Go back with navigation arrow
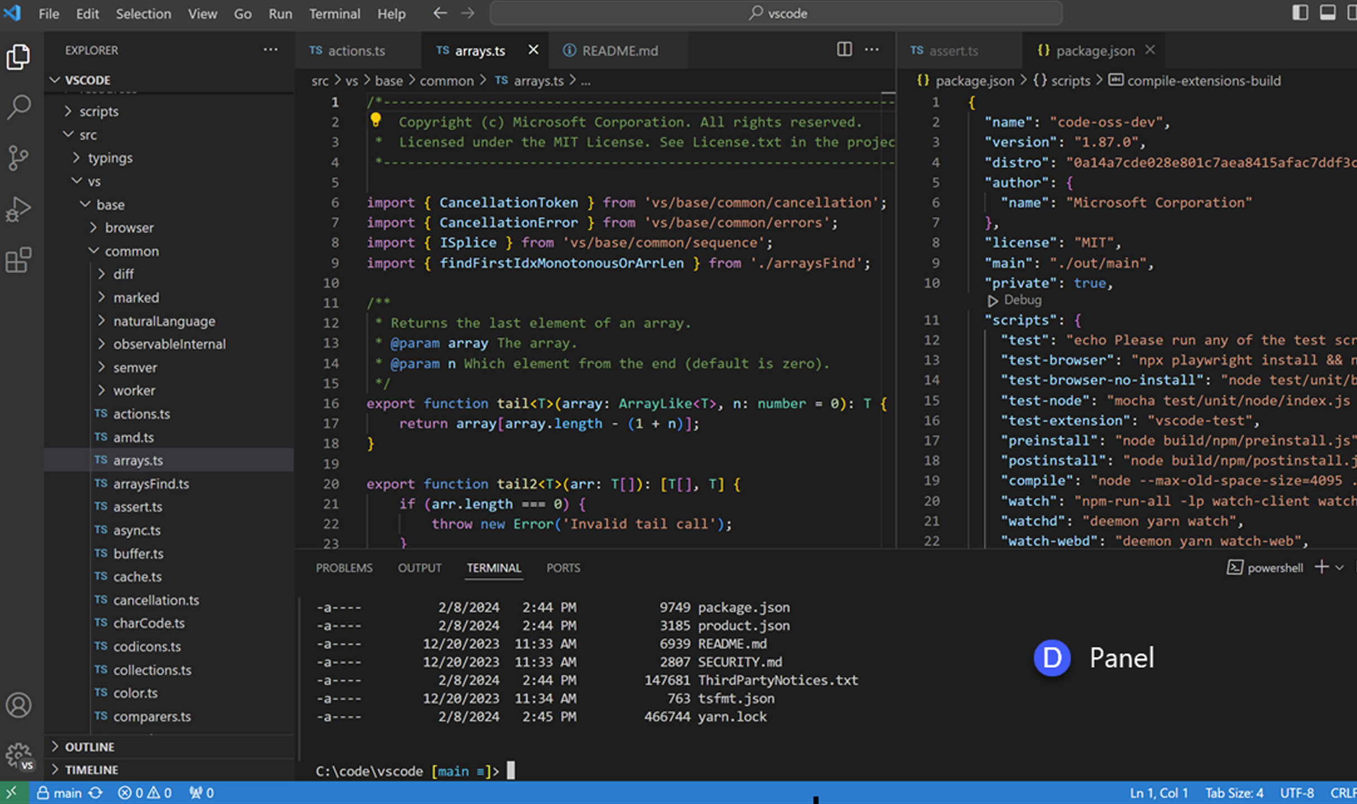The image size is (1357, 804). click(x=440, y=13)
